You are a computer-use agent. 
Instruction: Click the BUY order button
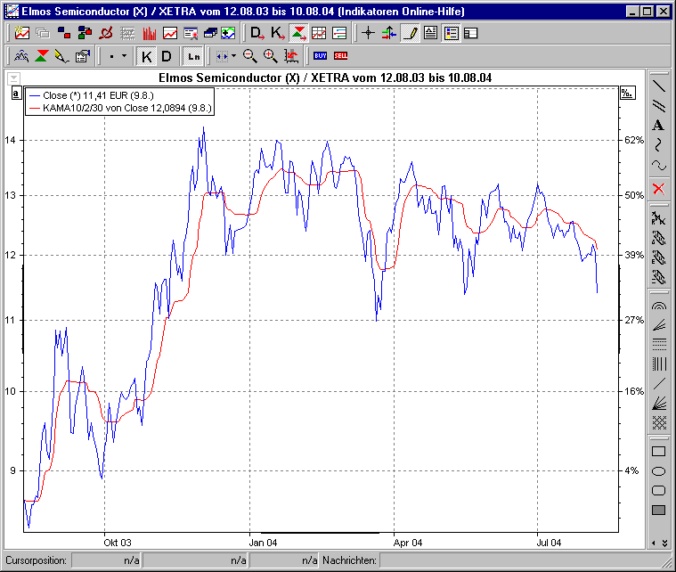tap(320, 55)
